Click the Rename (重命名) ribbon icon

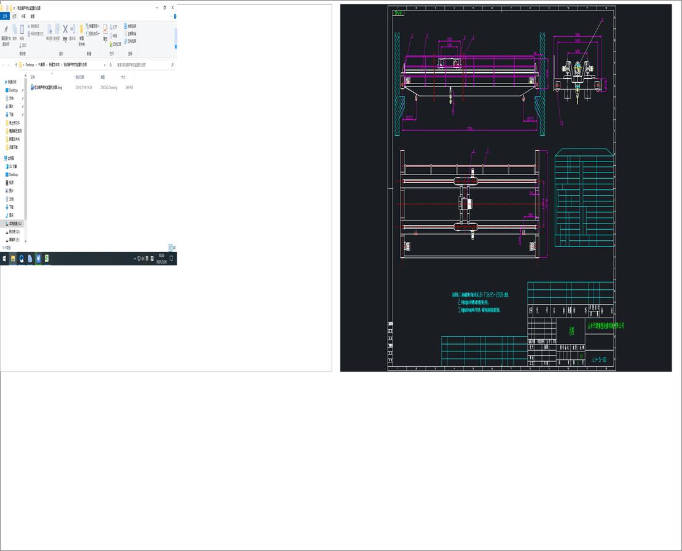pos(73,30)
